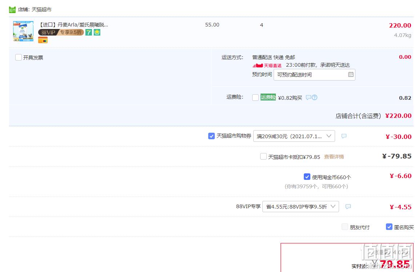Click the quantity value 4
Screen dimensions: 415x272
[262, 25]
